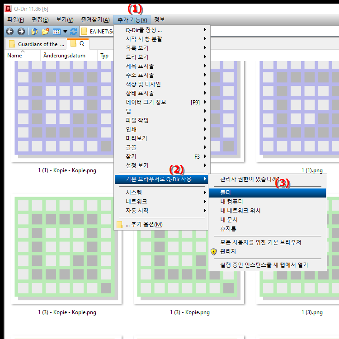Open the 보기(V) menu
This screenshot has width=339, height=339.
coord(65,20)
